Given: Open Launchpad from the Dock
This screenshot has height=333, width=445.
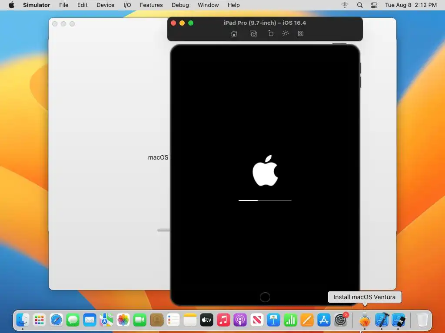Looking at the screenshot, I should click(40, 320).
